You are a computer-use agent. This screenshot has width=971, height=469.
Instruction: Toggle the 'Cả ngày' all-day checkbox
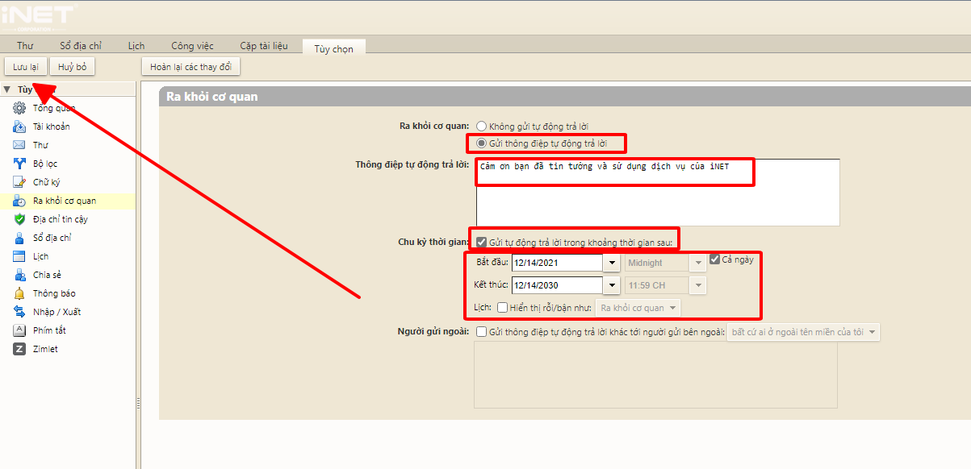coord(715,259)
